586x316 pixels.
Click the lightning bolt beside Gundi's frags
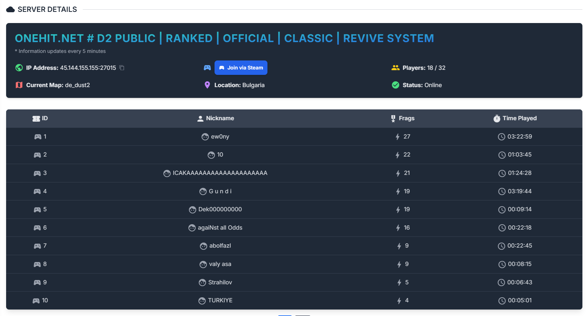tap(398, 191)
